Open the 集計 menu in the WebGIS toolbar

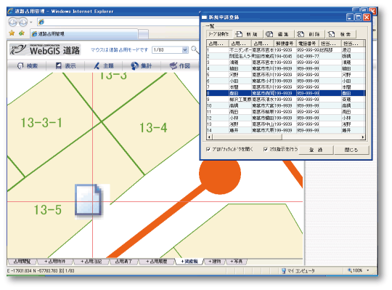click(x=142, y=66)
